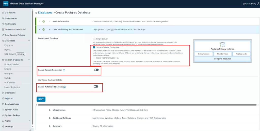
Task: Click the Dashboard sidebar icon
Action: point(3,13)
